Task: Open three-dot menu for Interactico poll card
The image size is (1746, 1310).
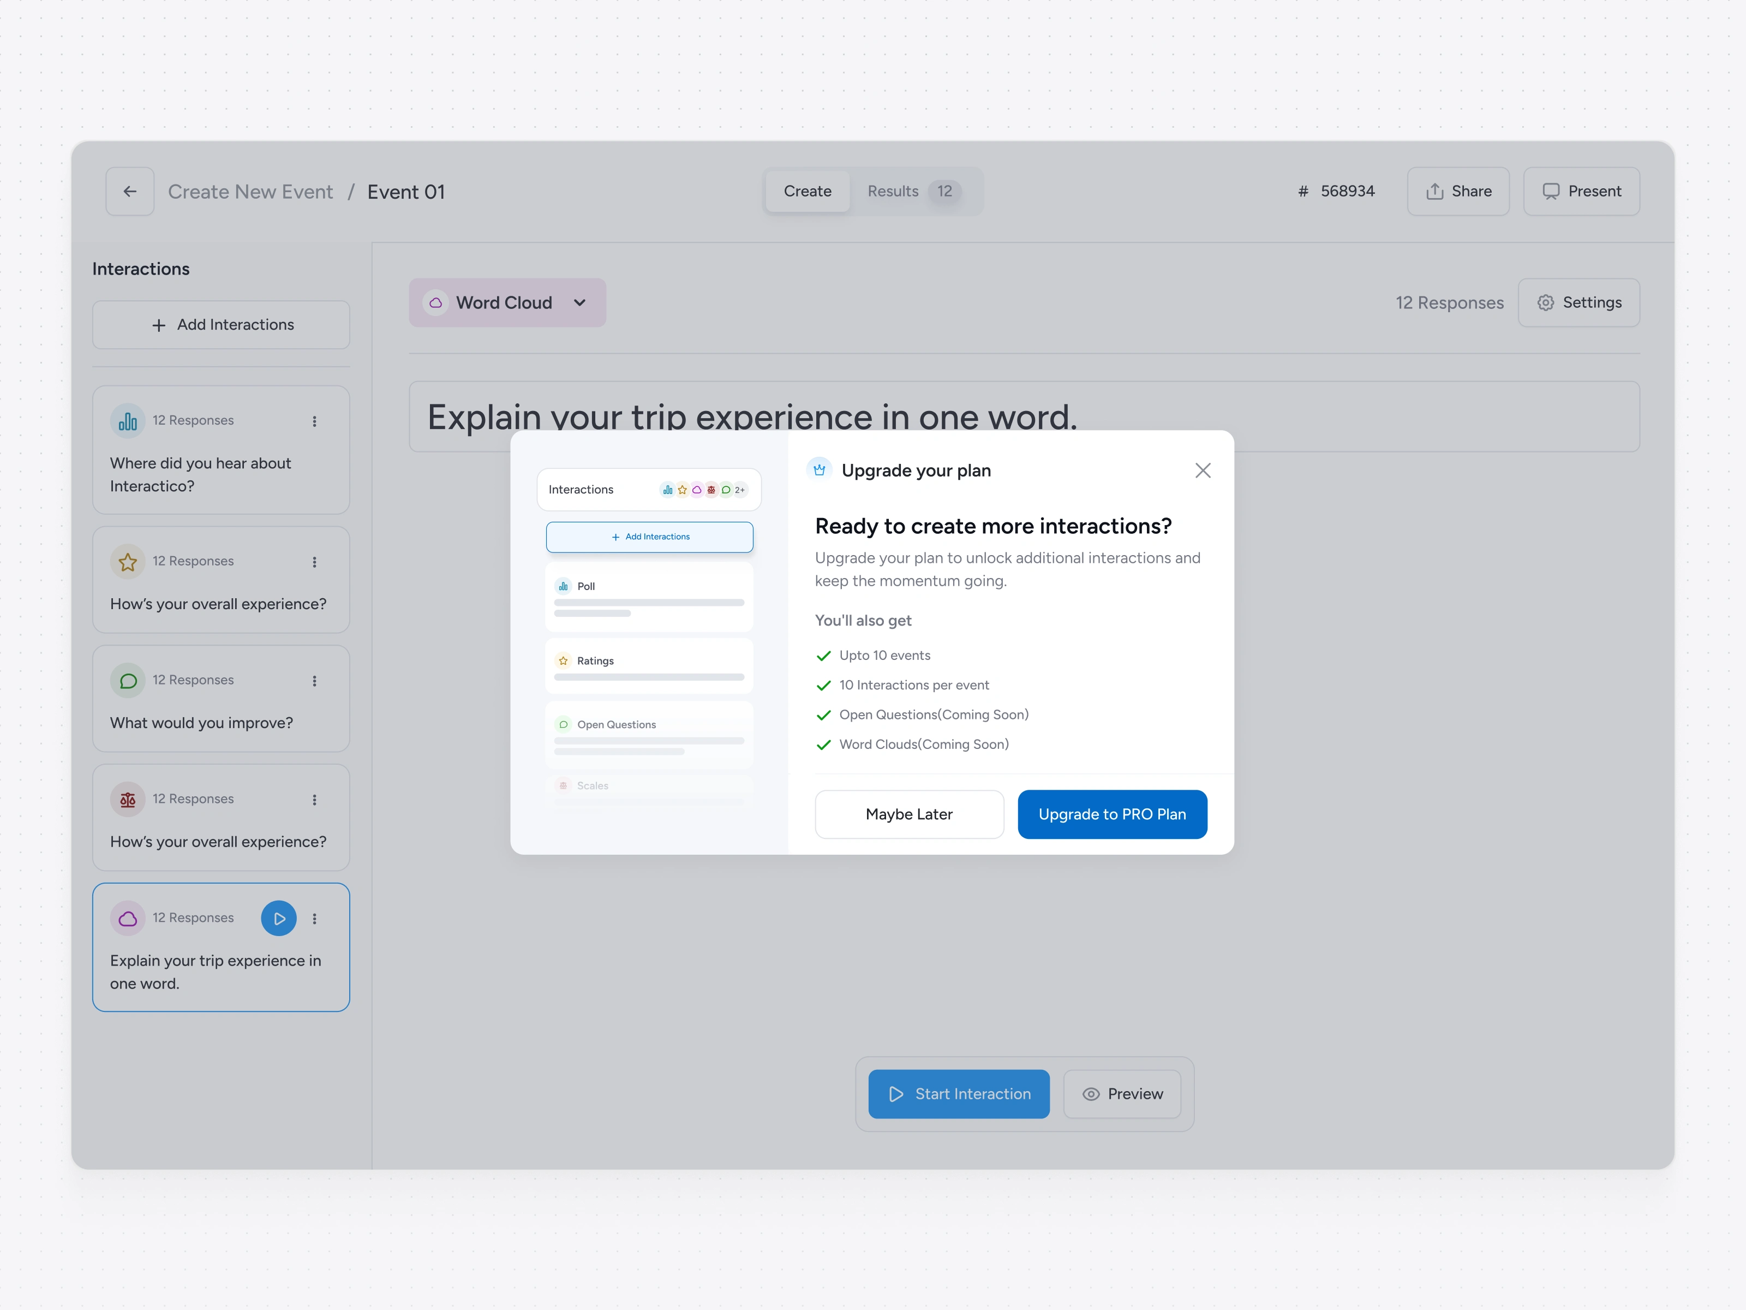Action: 314,421
